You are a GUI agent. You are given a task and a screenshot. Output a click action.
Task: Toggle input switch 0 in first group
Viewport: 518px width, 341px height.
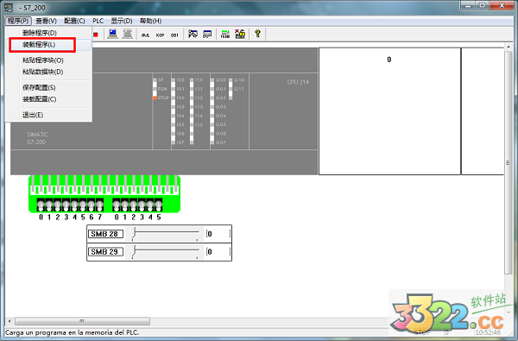41,205
